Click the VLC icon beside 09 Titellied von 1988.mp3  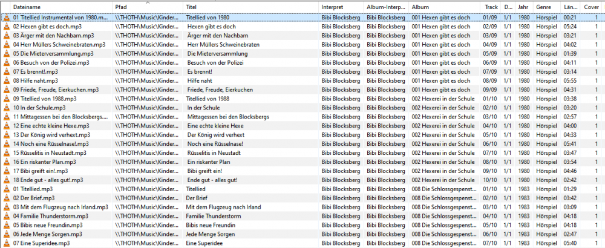coord(7,99)
